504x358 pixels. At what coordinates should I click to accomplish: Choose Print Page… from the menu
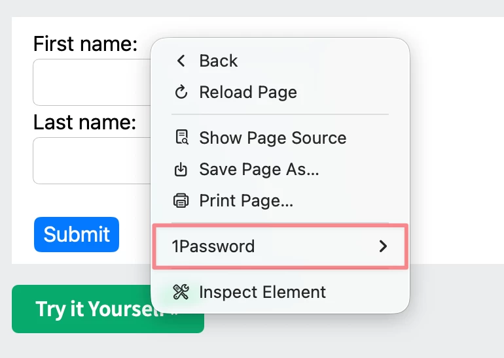tap(280, 201)
